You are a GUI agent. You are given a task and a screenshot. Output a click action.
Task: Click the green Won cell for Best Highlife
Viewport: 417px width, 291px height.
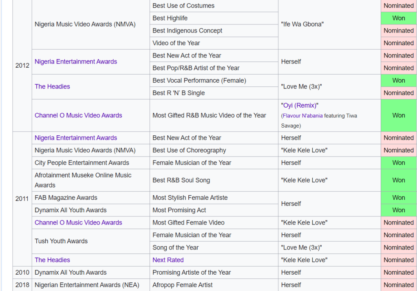pos(398,18)
